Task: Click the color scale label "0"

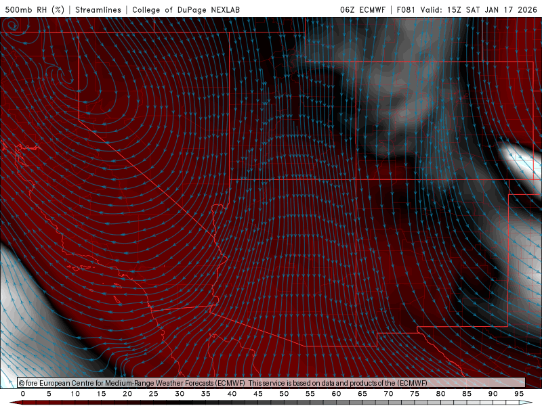Action: (23, 394)
